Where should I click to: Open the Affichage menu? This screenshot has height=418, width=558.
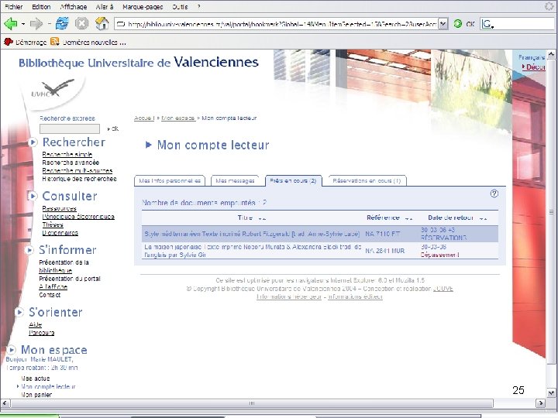pyautogui.click(x=74, y=7)
